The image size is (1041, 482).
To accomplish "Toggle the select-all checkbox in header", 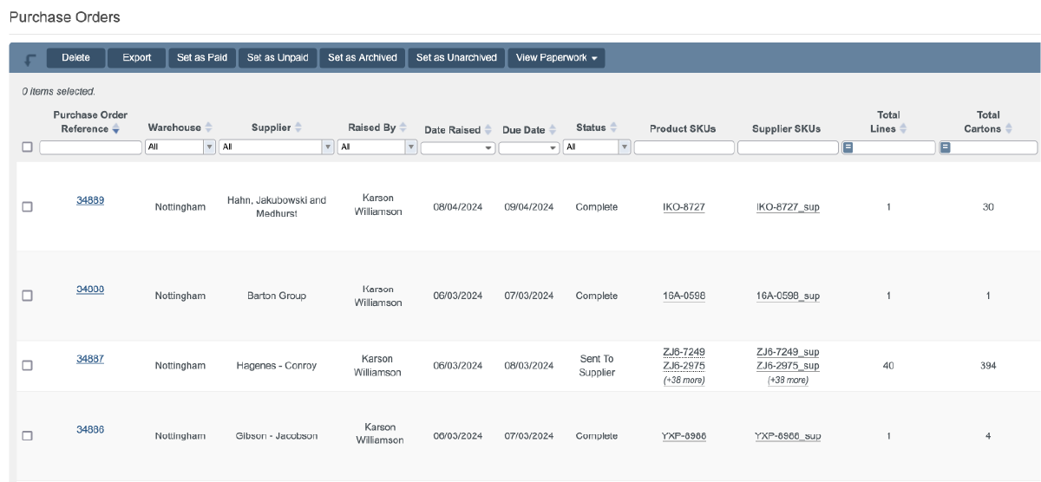I will coord(27,147).
